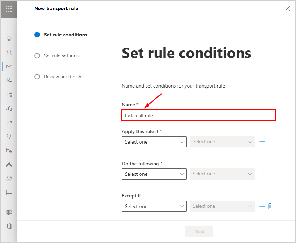Select the Review and finish step

[x=63, y=77]
